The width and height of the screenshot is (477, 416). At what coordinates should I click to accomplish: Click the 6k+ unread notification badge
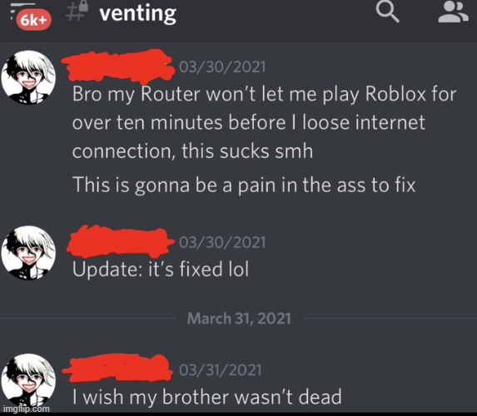pyautogui.click(x=33, y=20)
